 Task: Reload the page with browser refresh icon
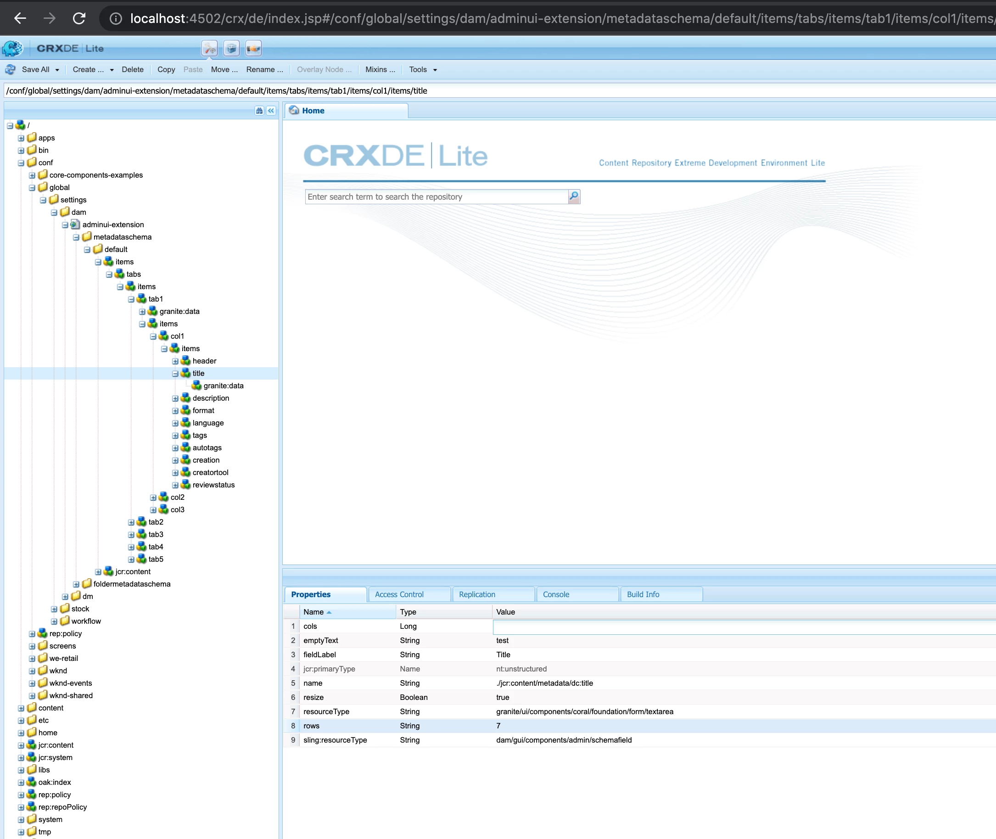click(79, 18)
